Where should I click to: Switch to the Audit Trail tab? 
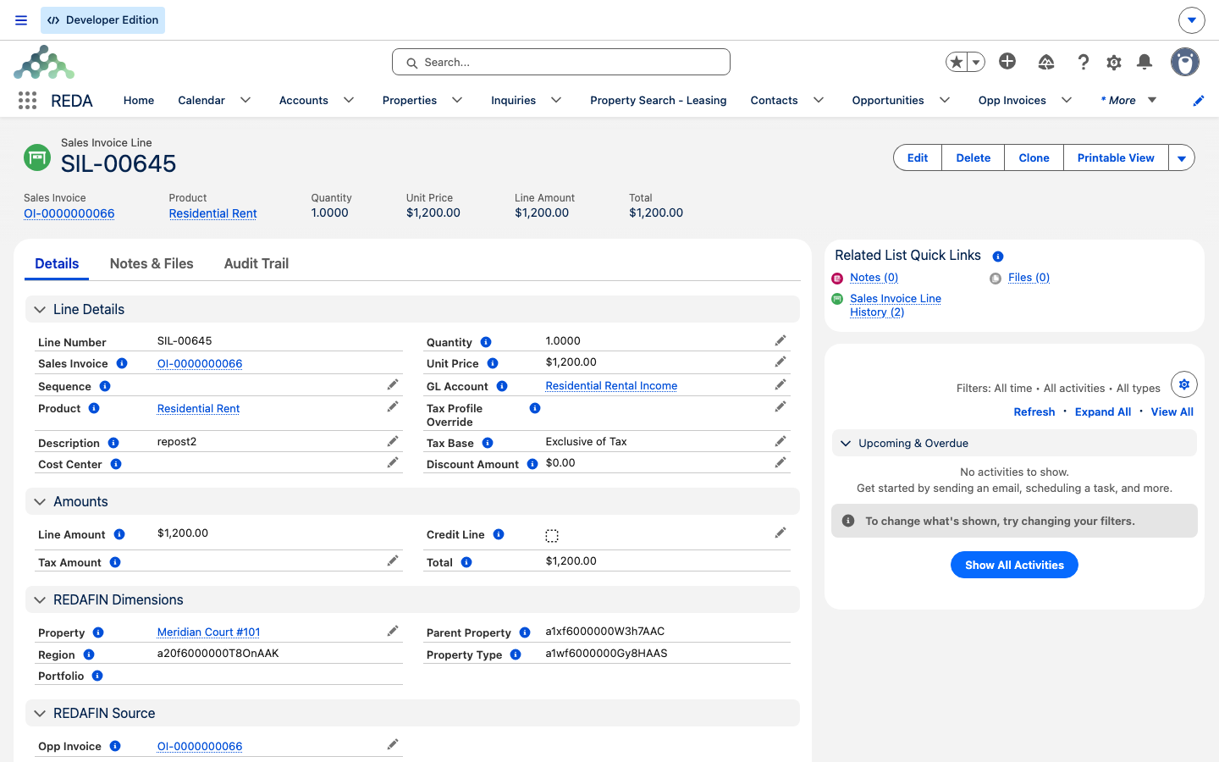pyautogui.click(x=256, y=263)
